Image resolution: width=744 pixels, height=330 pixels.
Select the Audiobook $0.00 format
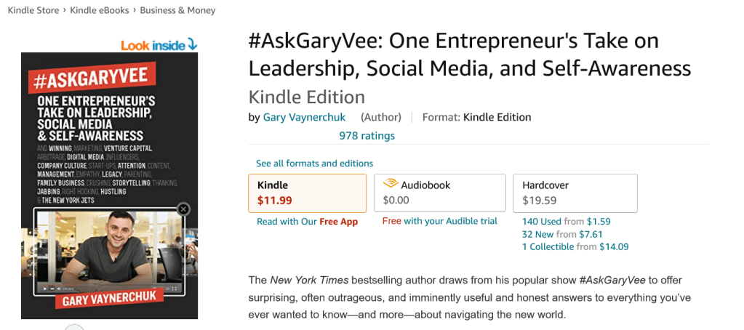[439, 193]
